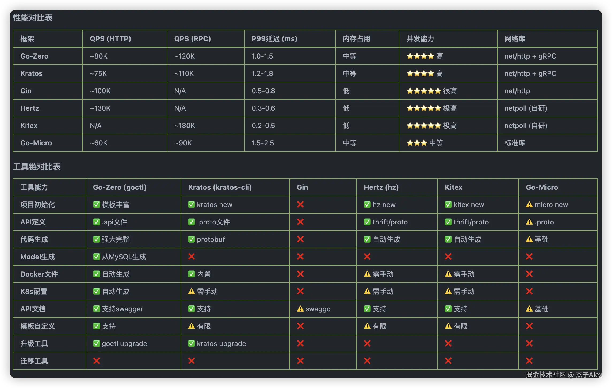Click the warning icon beside Go-Micro ".proto"
Viewport: 612px width, 388px height.
pyautogui.click(x=529, y=222)
